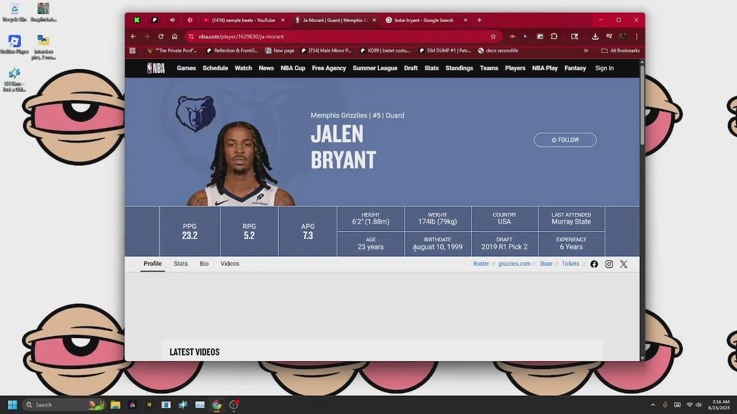Screen dimensions: 737x414
Task: Open Fantasy in the NBA navigation
Action: click(575, 68)
